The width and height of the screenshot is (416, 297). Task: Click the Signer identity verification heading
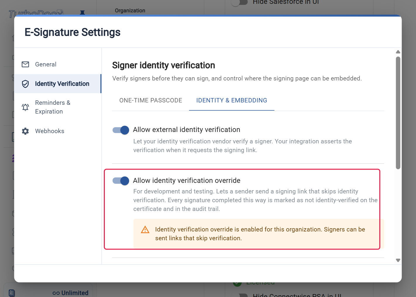(164, 65)
